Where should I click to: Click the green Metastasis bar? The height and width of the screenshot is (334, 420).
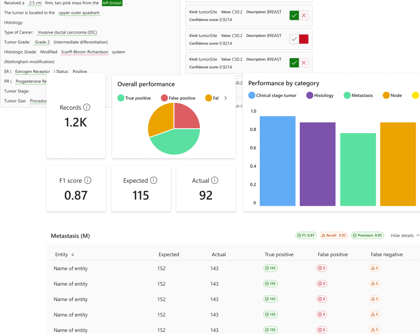[358, 169]
